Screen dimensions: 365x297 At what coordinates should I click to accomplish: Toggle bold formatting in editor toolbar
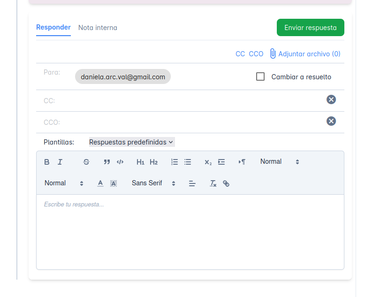tap(47, 162)
